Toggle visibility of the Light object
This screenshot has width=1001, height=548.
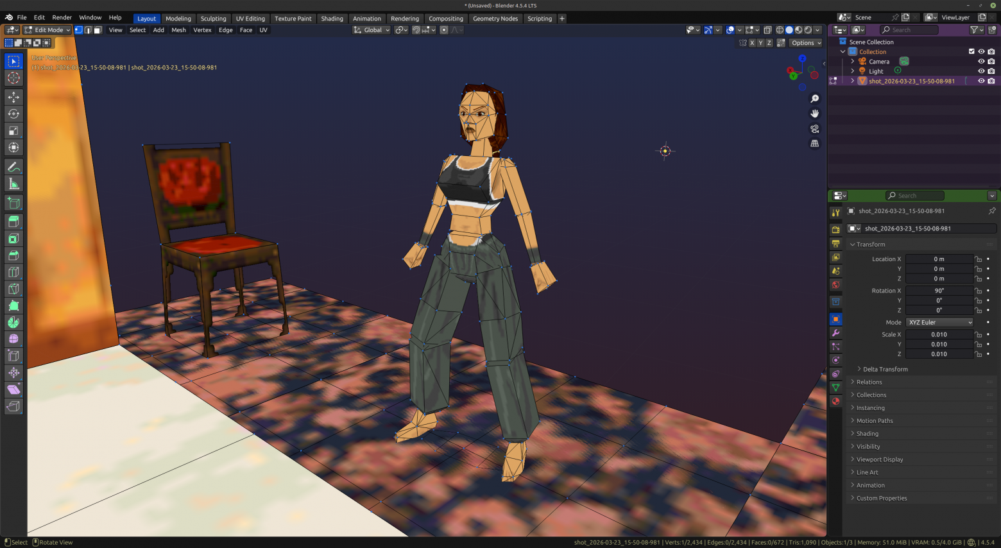pos(981,71)
